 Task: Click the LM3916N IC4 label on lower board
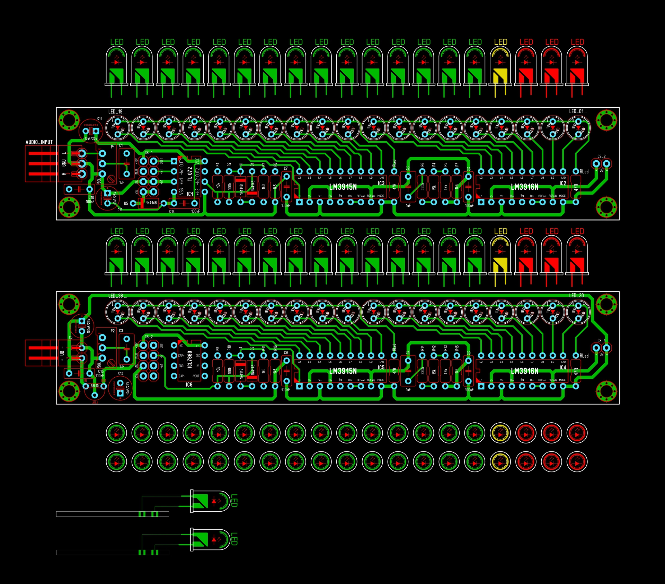[524, 371]
